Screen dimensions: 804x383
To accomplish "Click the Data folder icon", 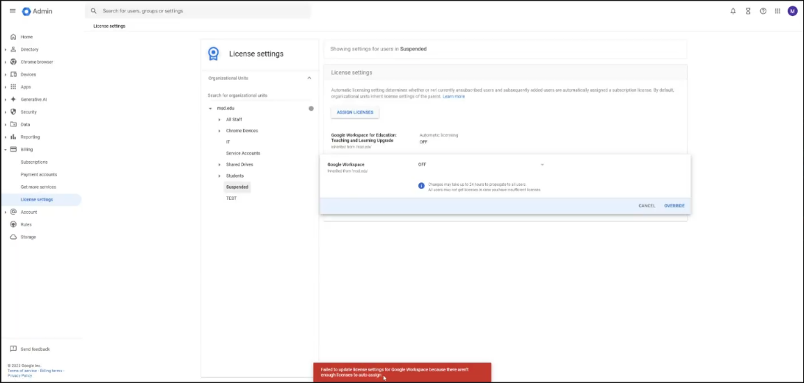I will pos(13,125).
